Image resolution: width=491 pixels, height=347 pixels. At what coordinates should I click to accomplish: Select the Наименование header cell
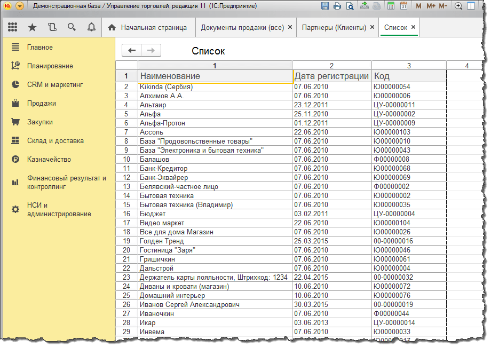click(x=215, y=76)
